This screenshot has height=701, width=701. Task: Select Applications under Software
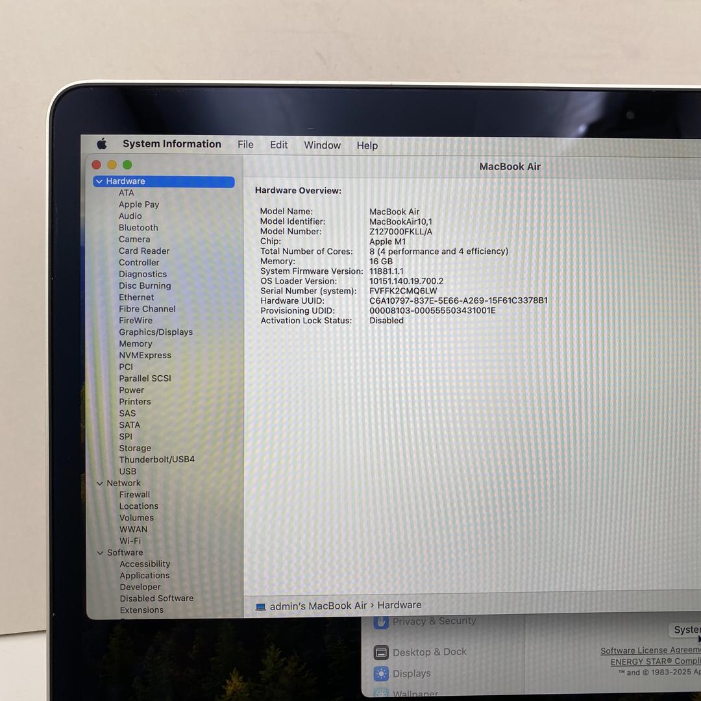point(145,576)
